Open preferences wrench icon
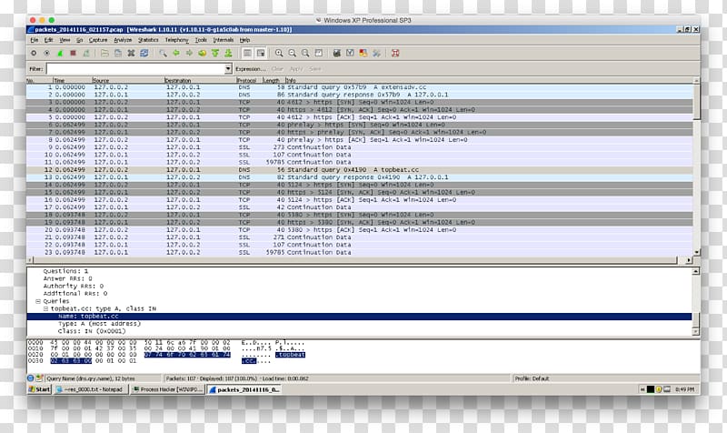Screen dimensions: 727x433 pyautogui.click(x=376, y=54)
